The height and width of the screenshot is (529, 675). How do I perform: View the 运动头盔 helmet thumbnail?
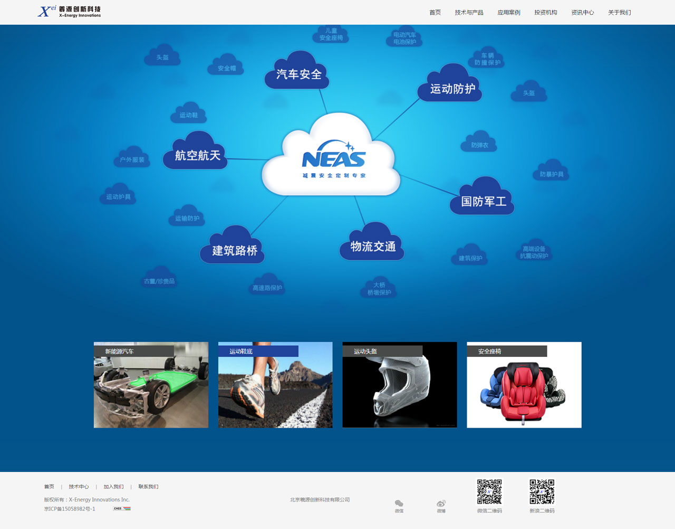(x=400, y=385)
